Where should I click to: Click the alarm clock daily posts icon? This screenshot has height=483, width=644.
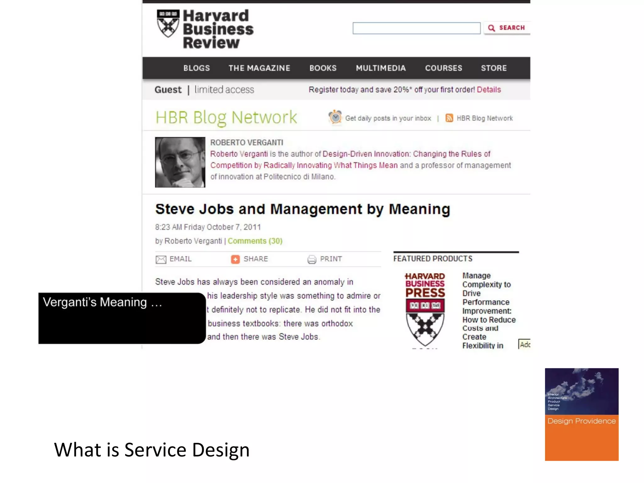[x=335, y=118]
